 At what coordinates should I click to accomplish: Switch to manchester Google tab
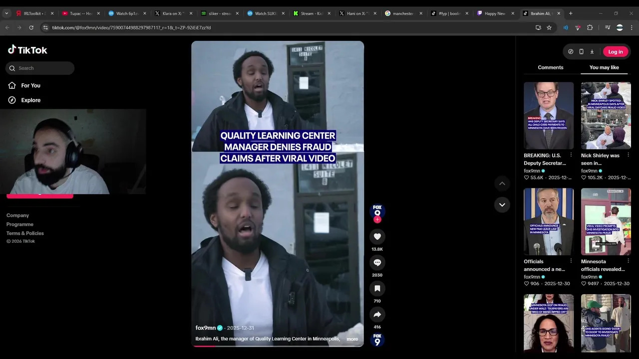pos(402,13)
